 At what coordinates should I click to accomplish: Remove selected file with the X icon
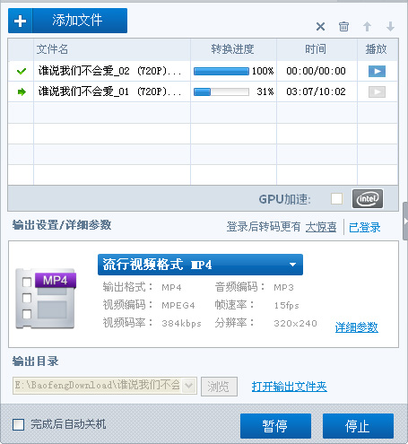pyautogui.click(x=320, y=27)
